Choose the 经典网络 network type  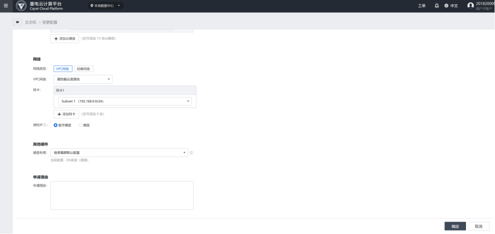click(x=84, y=69)
